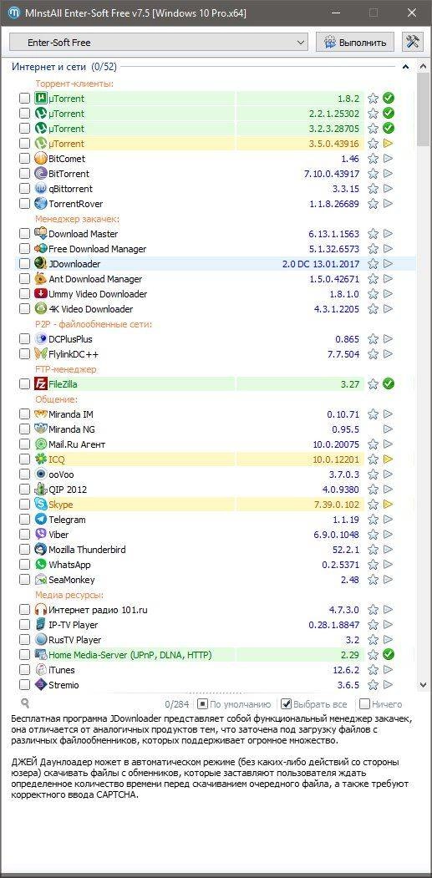The image size is (432, 878).
Task: Check the JDownloader checkbox
Action: (25, 264)
